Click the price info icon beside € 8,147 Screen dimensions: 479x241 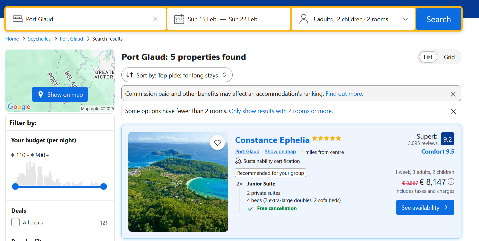coord(451,181)
